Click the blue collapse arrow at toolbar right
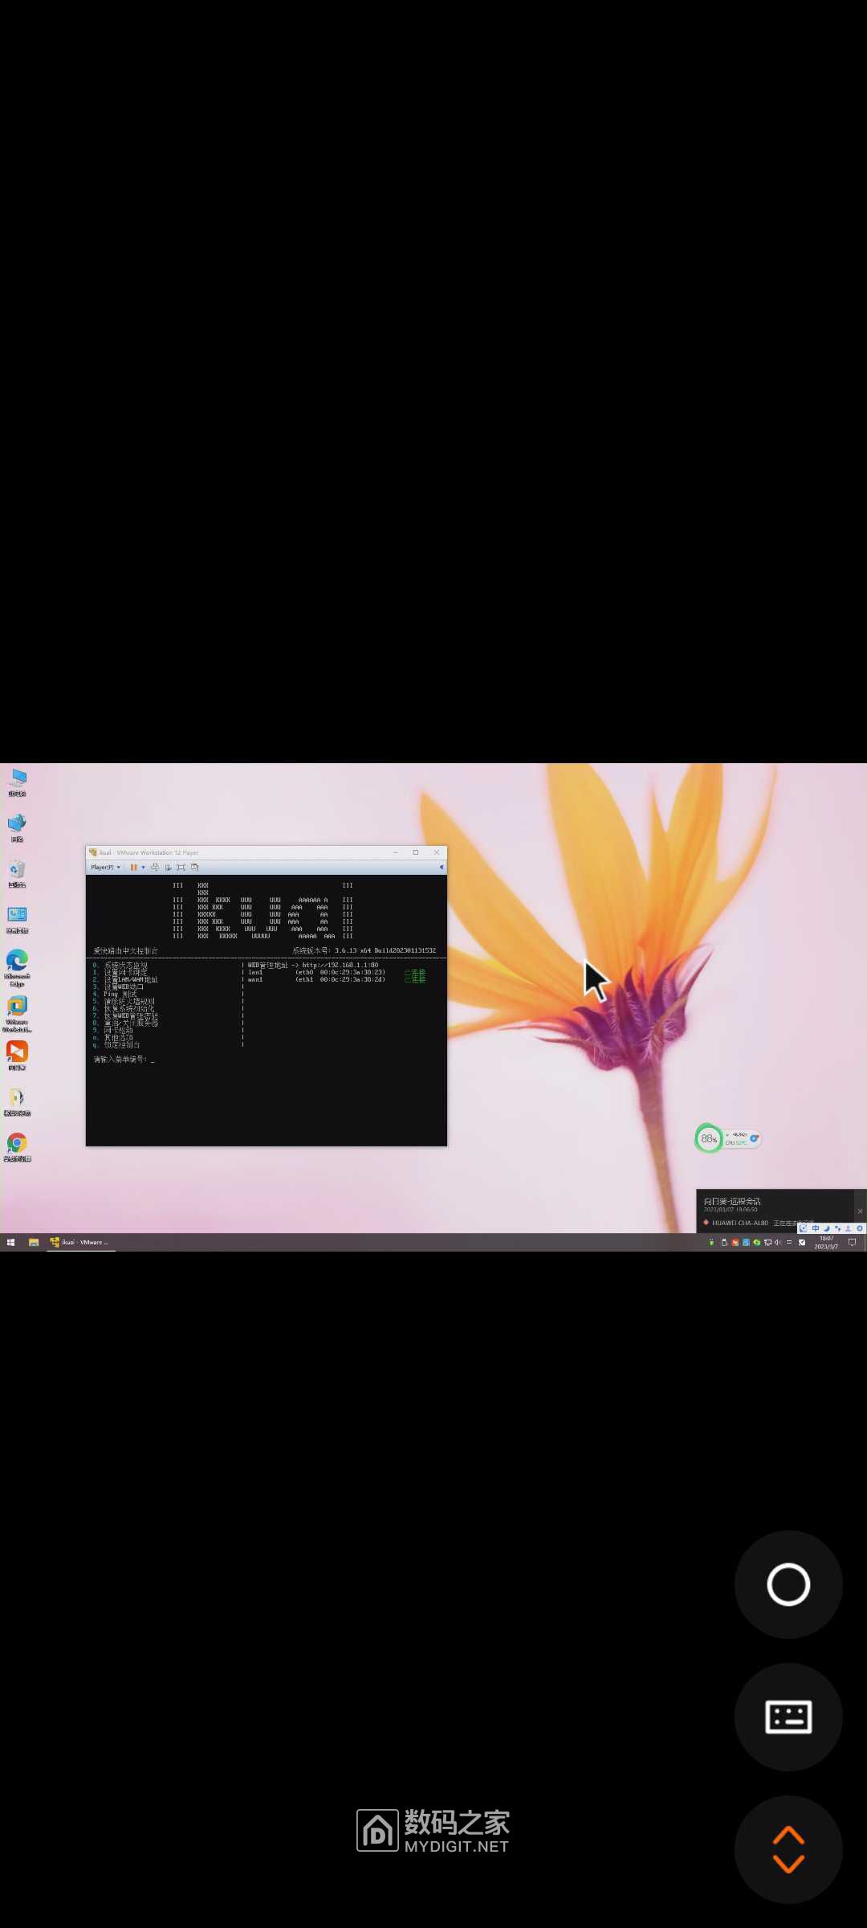This screenshot has height=1928, width=867. click(x=442, y=868)
